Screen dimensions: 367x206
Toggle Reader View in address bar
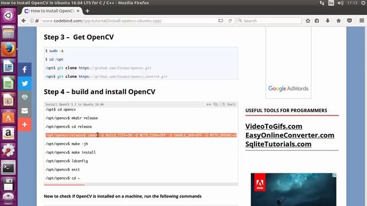(220, 21)
